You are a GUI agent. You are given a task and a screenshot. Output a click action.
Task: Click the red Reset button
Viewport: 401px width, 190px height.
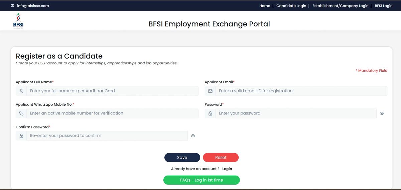[221, 158]
